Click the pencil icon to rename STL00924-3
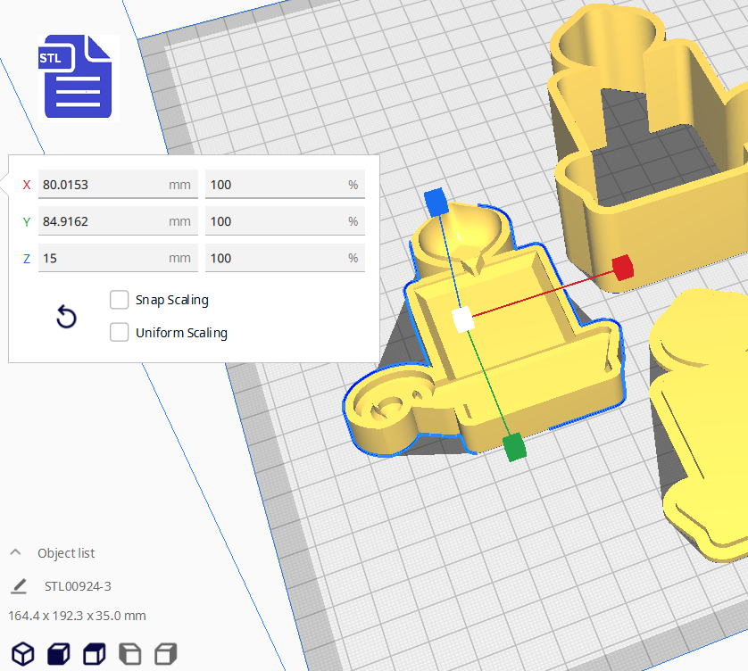 (x=19, y=586)
